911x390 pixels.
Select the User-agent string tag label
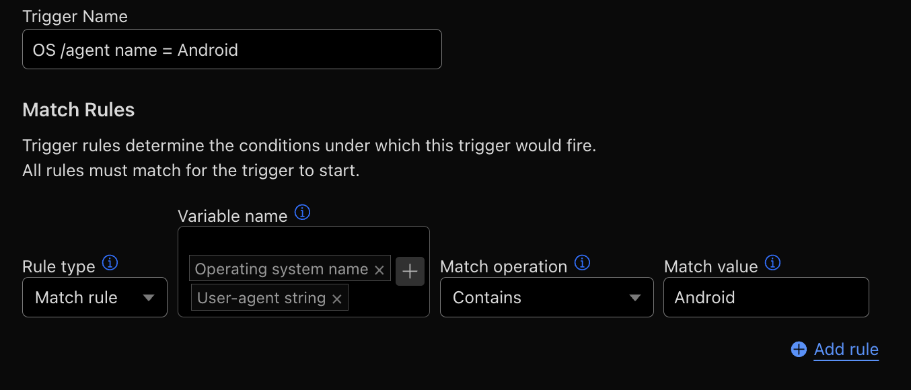(261, 298)
